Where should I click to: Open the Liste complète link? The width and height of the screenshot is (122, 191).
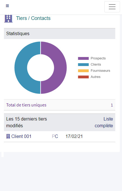104,122
